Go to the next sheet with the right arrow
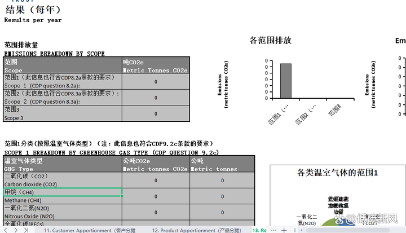Image resolution: width=406 pixels, height=233 pixels. click(16, 230)
